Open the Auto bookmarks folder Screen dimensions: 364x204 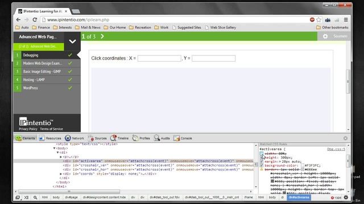click(x=22, y=27)
